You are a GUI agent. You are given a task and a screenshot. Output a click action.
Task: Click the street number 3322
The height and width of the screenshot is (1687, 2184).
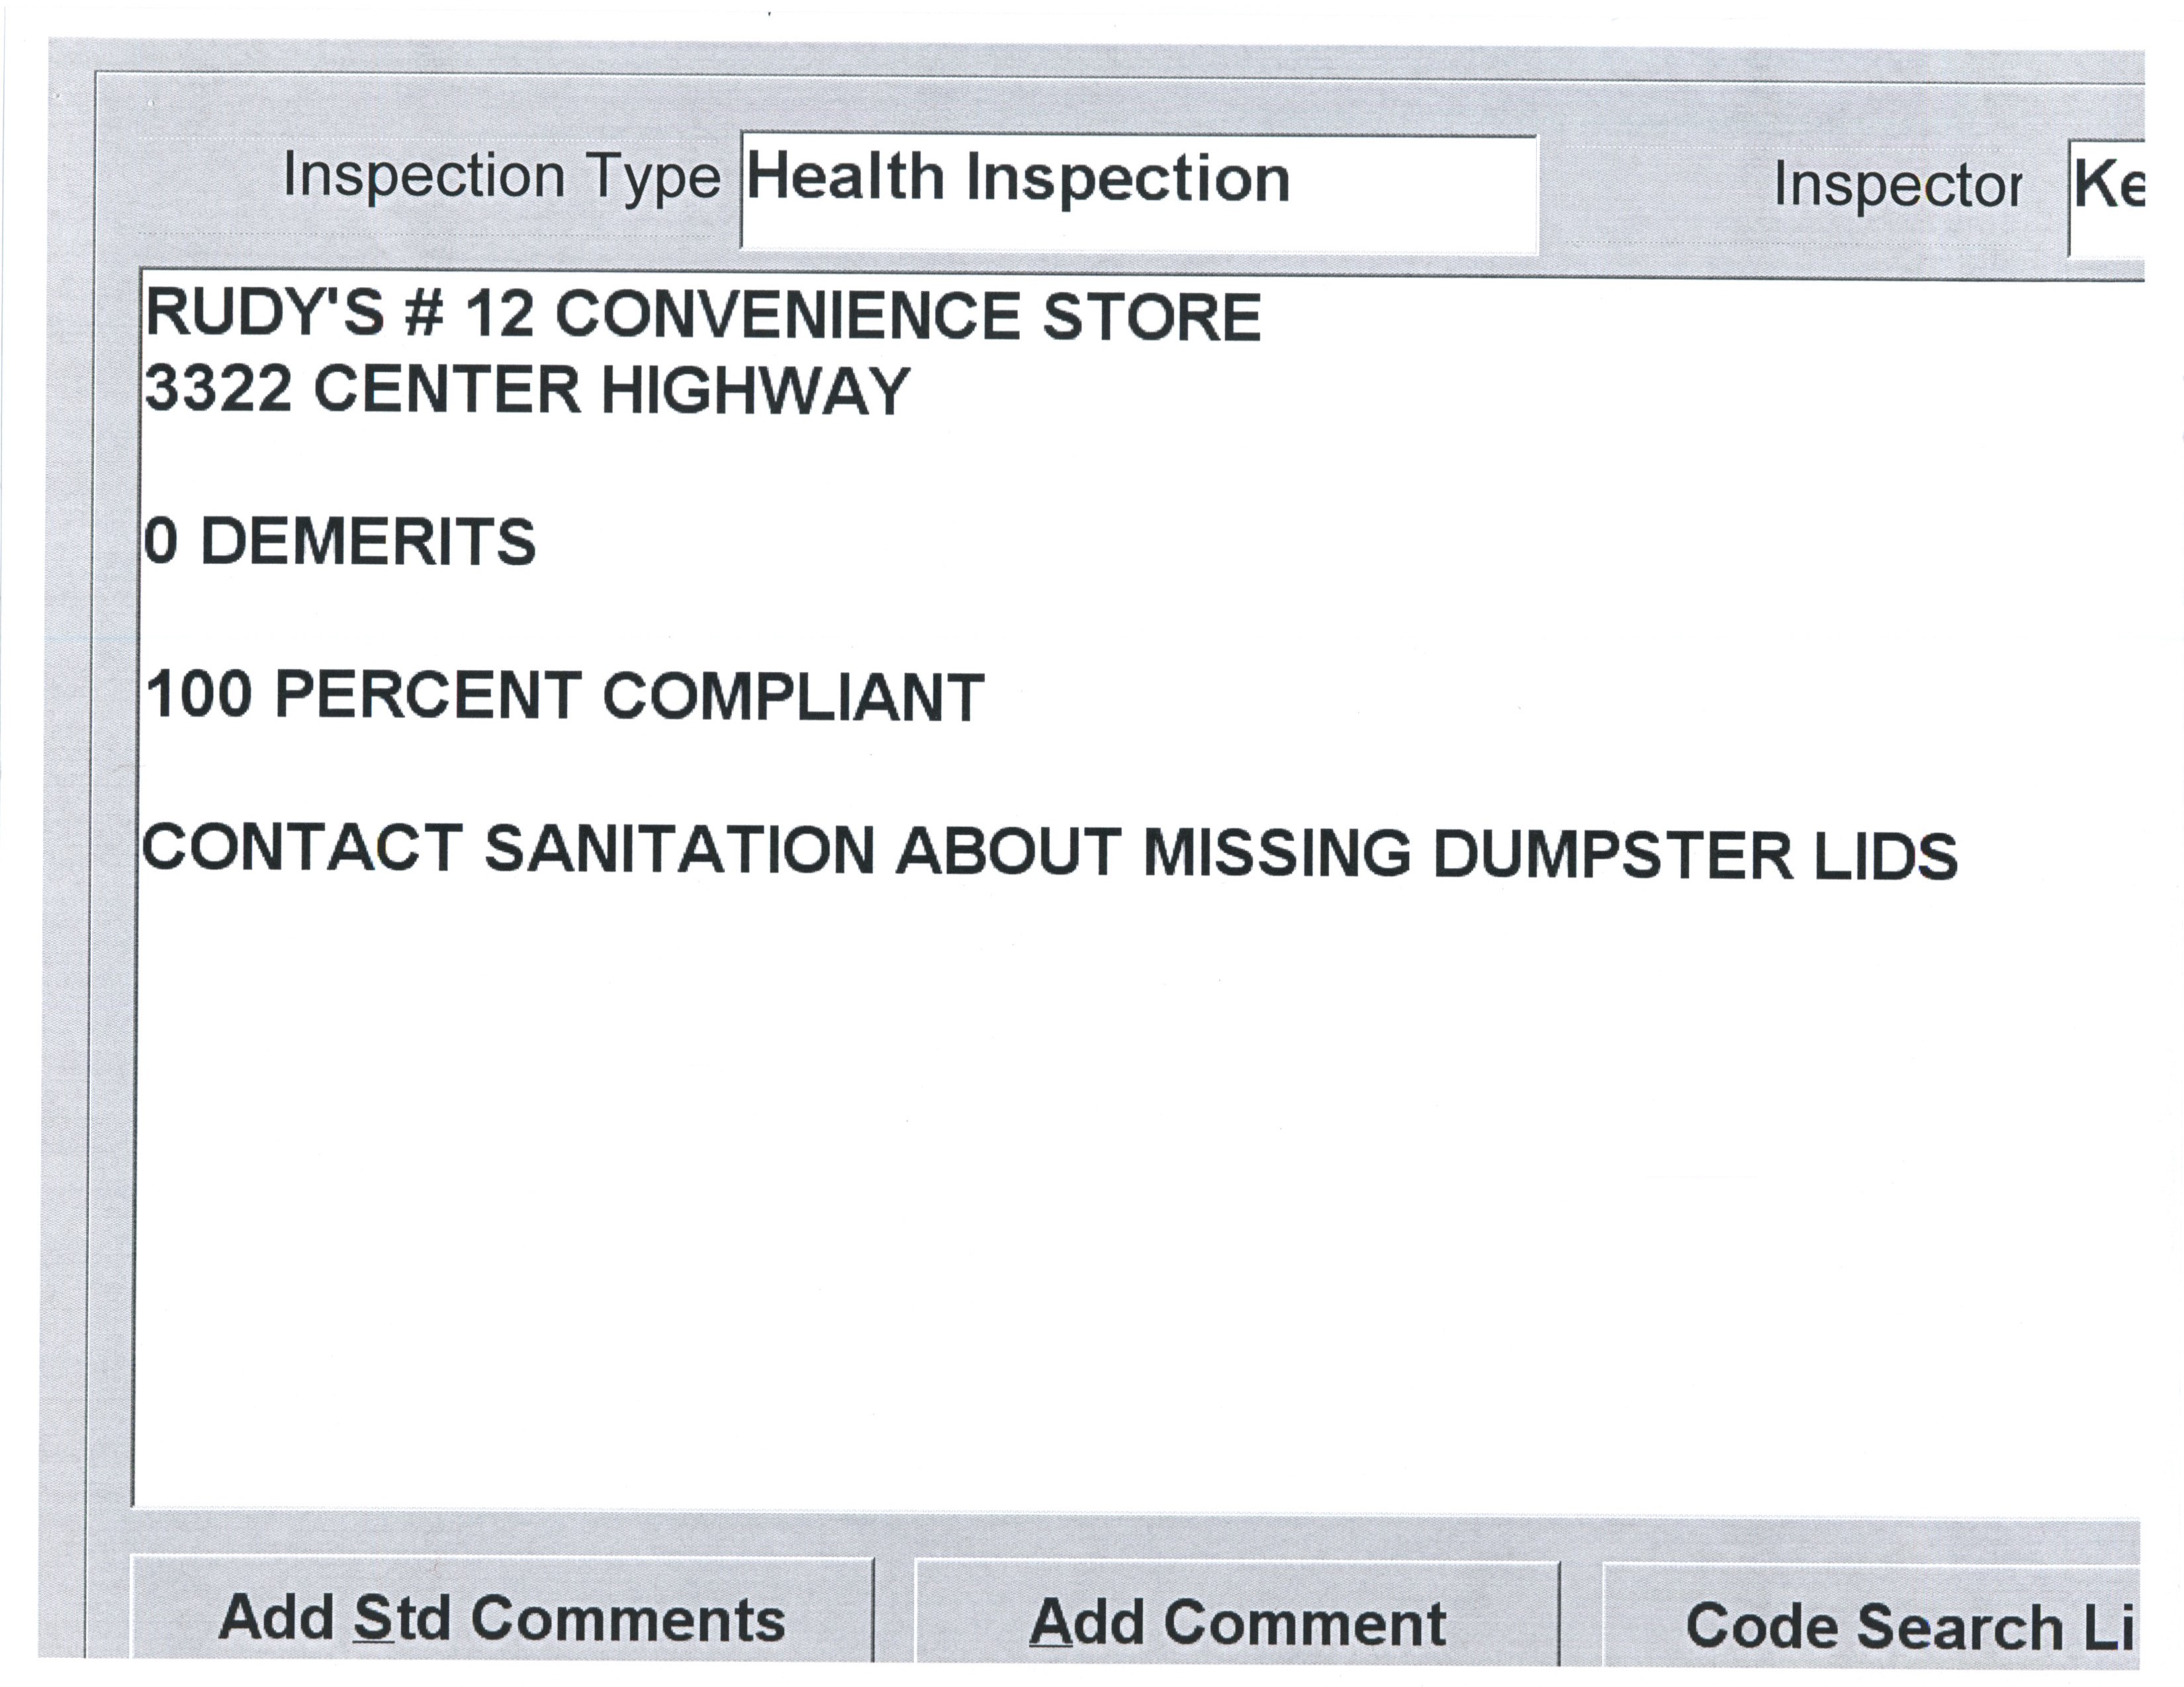[x=219, y=388]
